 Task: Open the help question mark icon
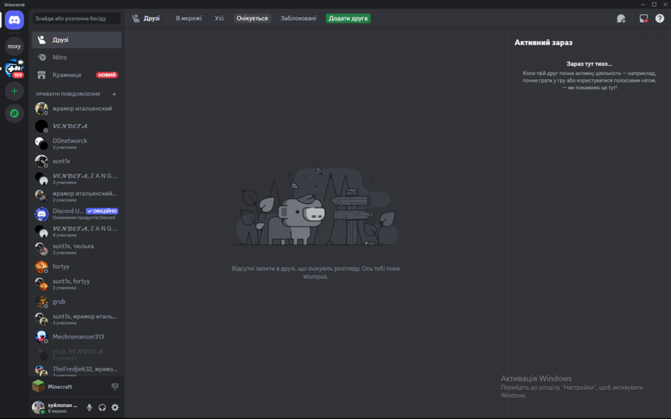pyautogui.click(x=660, y=18)
